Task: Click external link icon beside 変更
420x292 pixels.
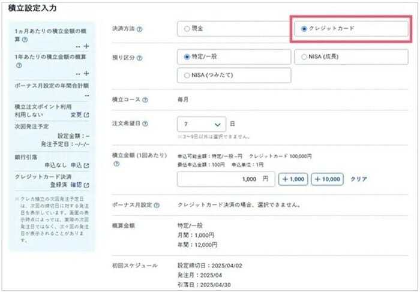Action: click(x=86, y=115)
